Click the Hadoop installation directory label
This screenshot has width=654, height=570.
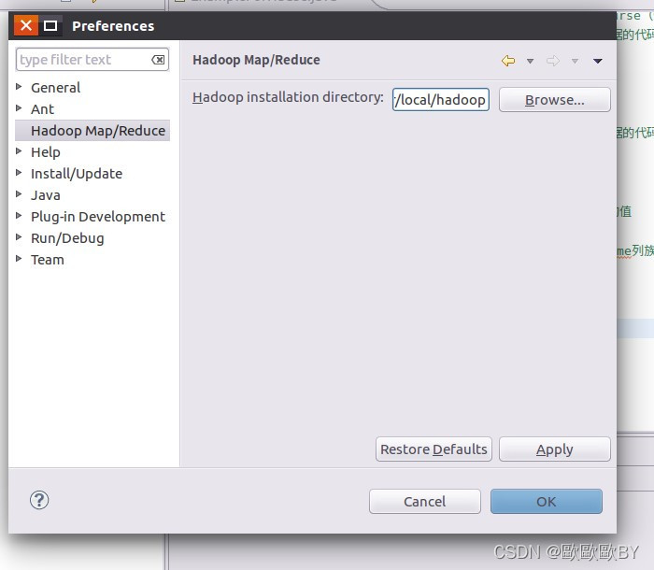click(x=288, y=97)
